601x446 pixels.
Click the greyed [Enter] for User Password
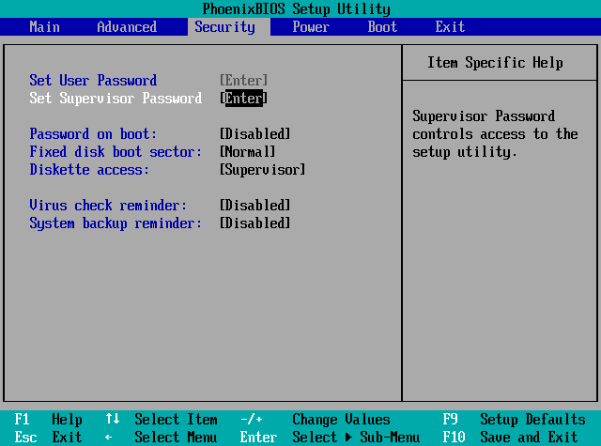(243, 81)
